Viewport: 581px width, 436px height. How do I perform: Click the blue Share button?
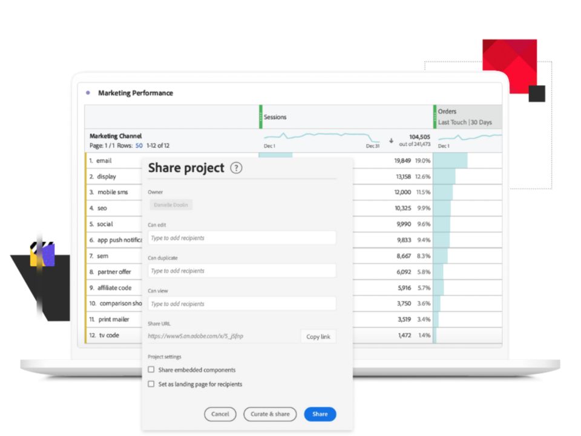[x=320, y=414]
